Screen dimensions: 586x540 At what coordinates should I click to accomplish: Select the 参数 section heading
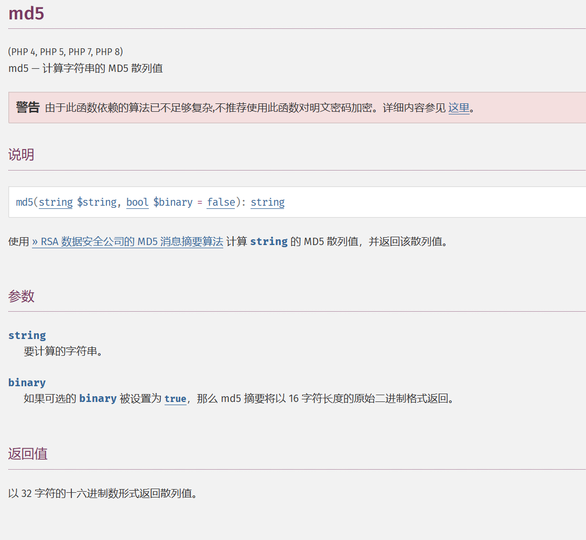click(21, 296)
